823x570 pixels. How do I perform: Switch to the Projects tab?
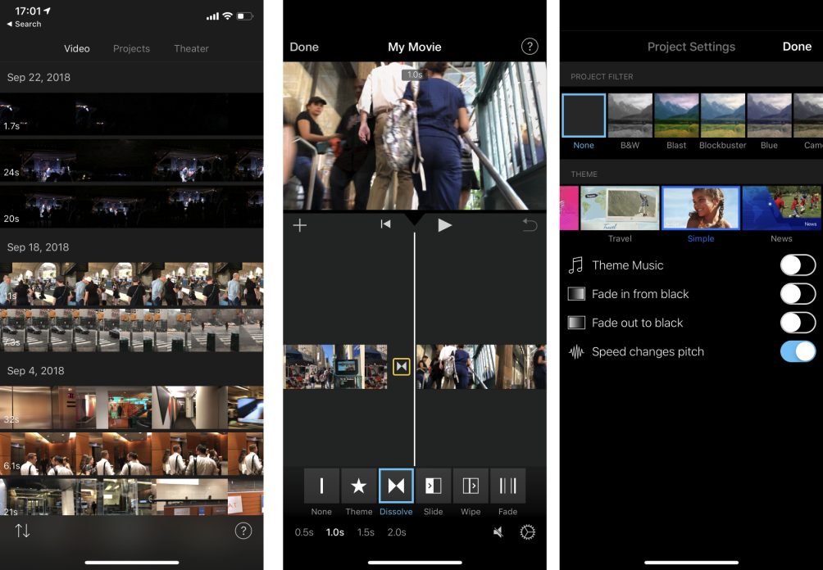[x=131, y=48]
